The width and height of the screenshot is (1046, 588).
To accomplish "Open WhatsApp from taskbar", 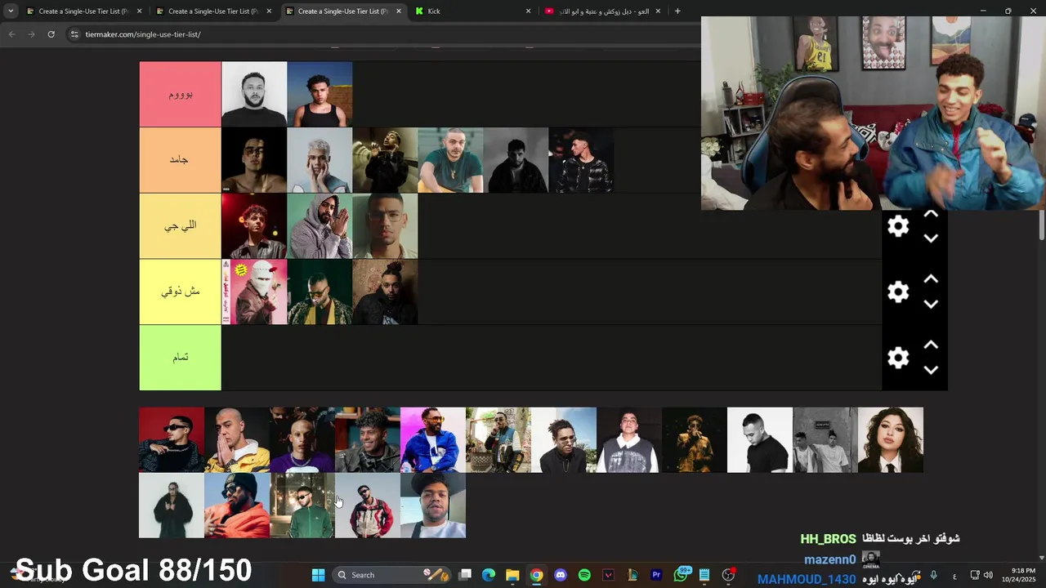I will [x=681, y=575].
